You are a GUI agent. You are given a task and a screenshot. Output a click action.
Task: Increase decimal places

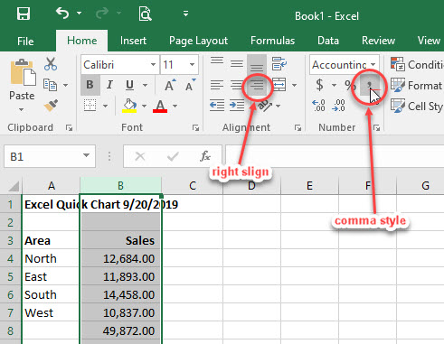click(x=318, y=106)
